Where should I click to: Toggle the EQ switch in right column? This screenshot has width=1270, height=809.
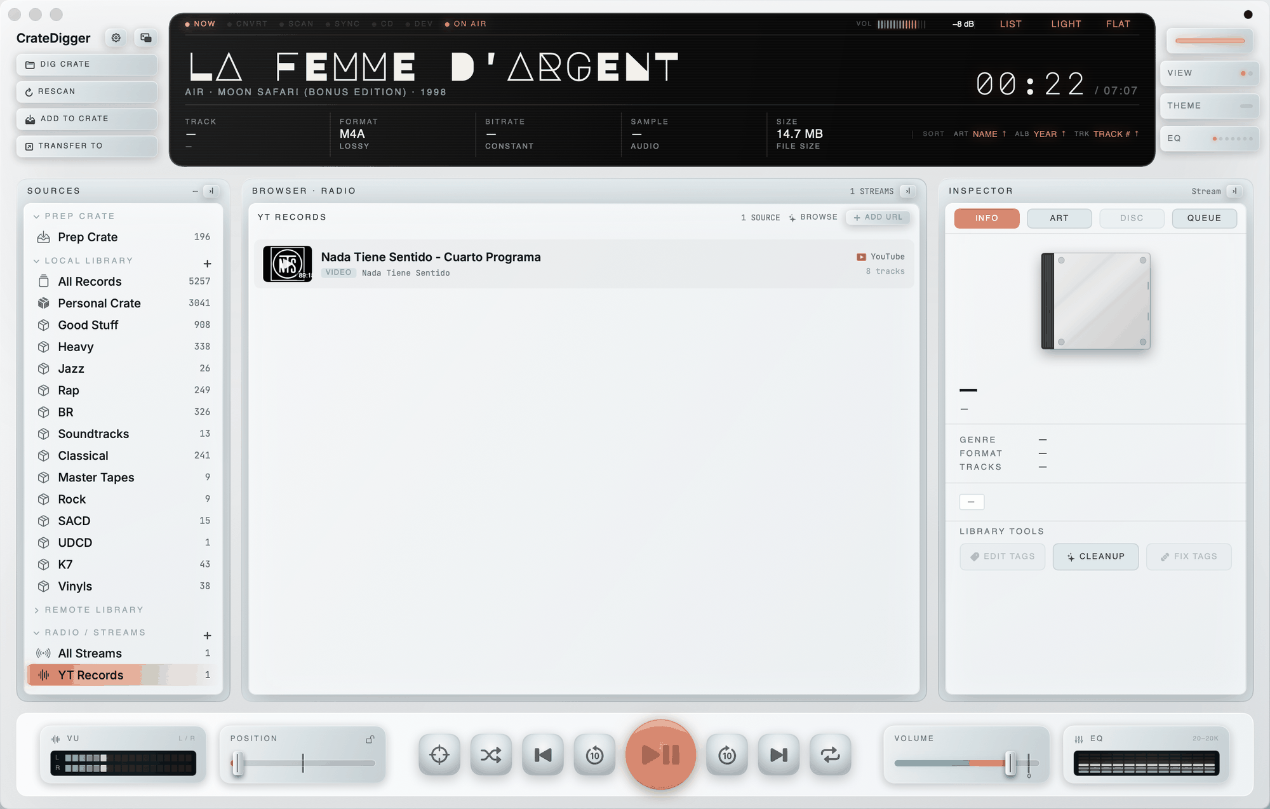(1209, 138)
